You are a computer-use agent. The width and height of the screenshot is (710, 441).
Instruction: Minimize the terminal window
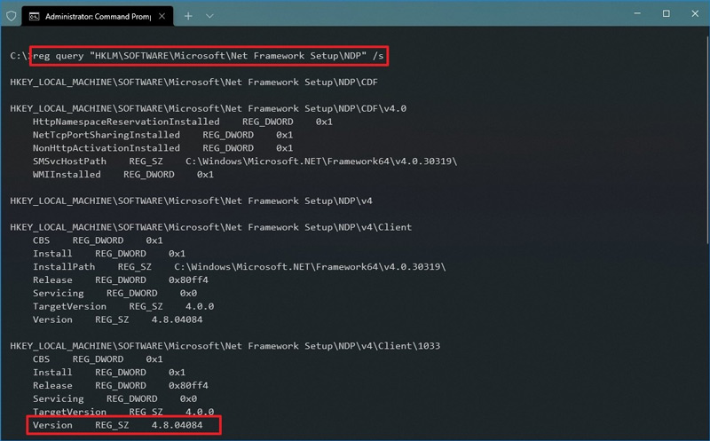(637, 13)
